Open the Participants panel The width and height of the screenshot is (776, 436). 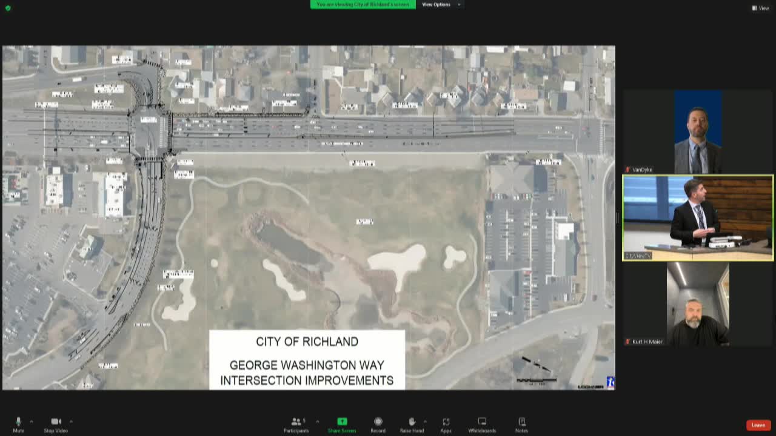296,422
